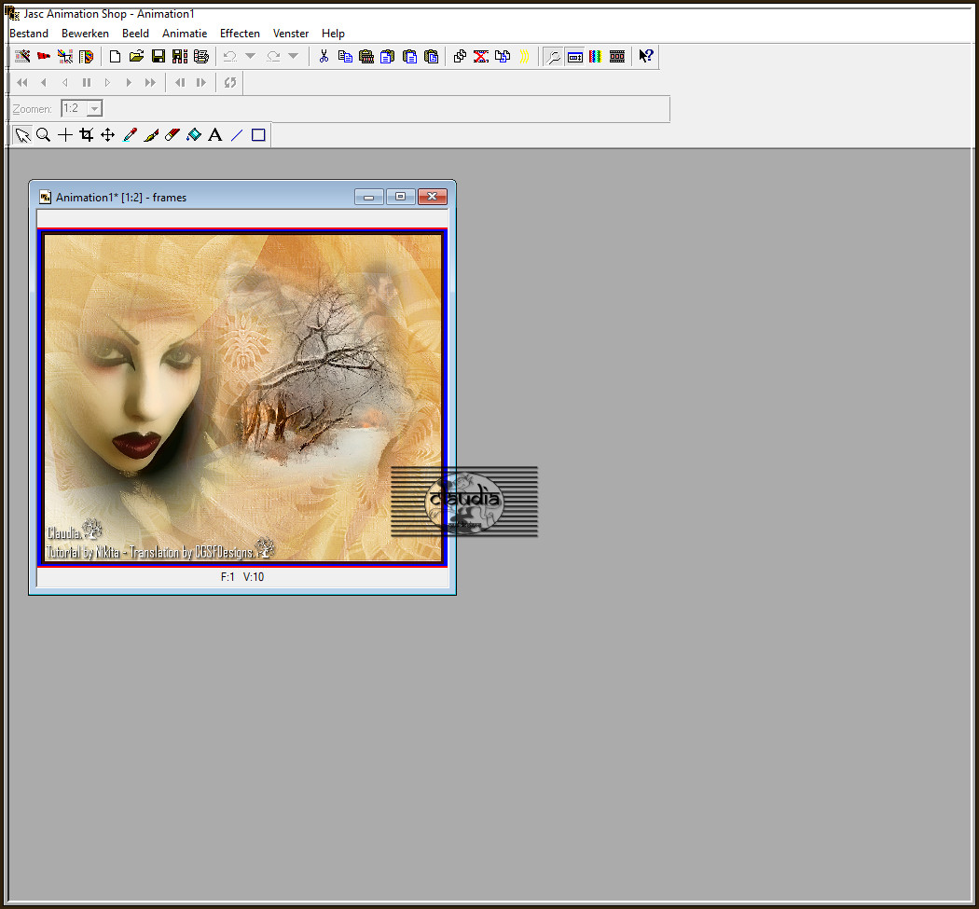The height and width of the screenshot is (909, 979).
Task: Paste as a new animation
Action: coord(366,56)
